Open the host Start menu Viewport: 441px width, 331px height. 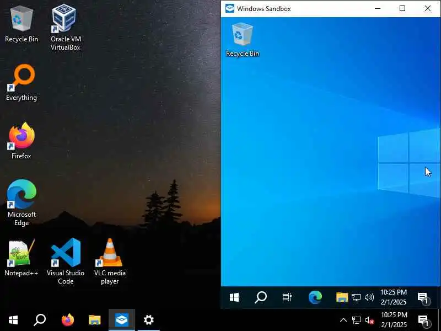coord(13,320)
